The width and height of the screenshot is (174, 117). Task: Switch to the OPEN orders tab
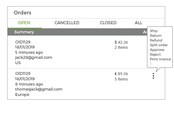point(24,23)
